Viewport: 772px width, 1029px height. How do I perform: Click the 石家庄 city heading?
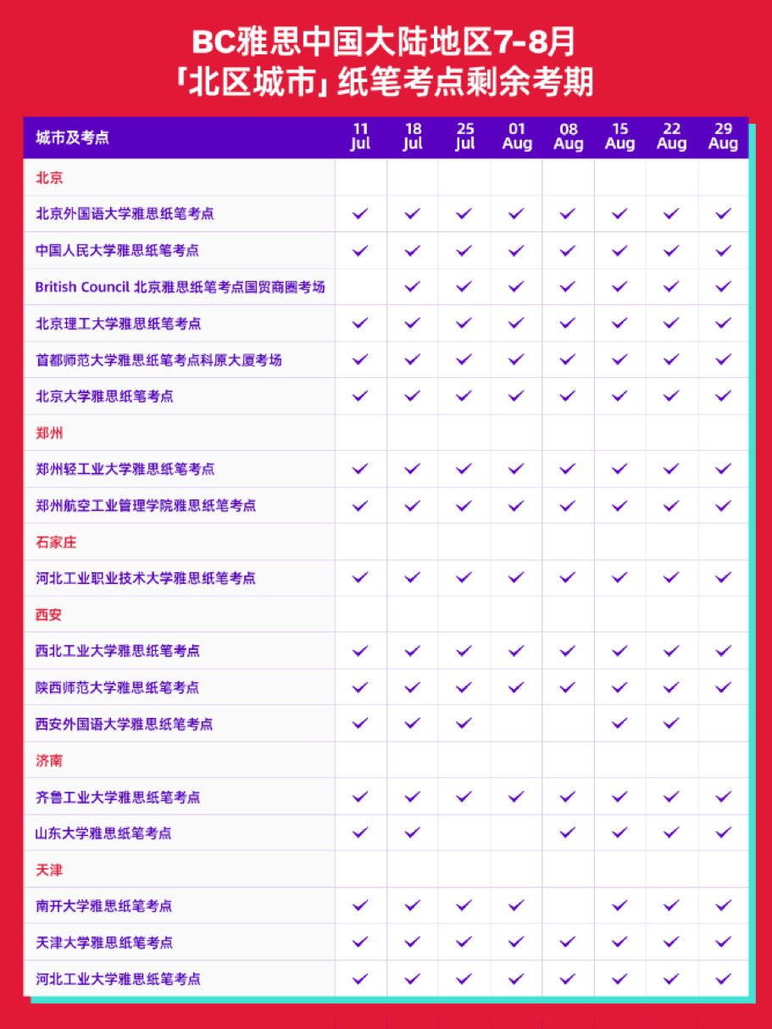coord(56,542)
